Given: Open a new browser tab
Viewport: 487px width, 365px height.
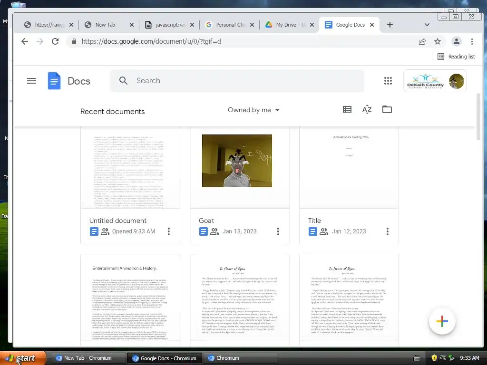Looking at the screenshot, I should (390, 25).
